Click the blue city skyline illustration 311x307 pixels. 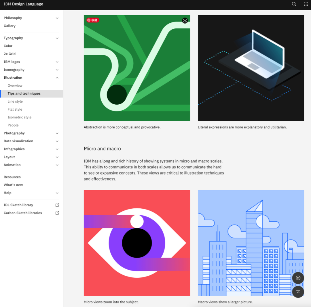click(x=251, y=243)
